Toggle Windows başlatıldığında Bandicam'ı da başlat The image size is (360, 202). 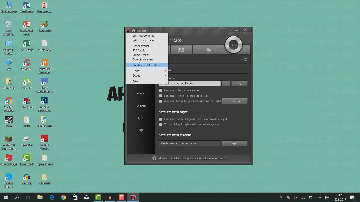tap(161, 101)
